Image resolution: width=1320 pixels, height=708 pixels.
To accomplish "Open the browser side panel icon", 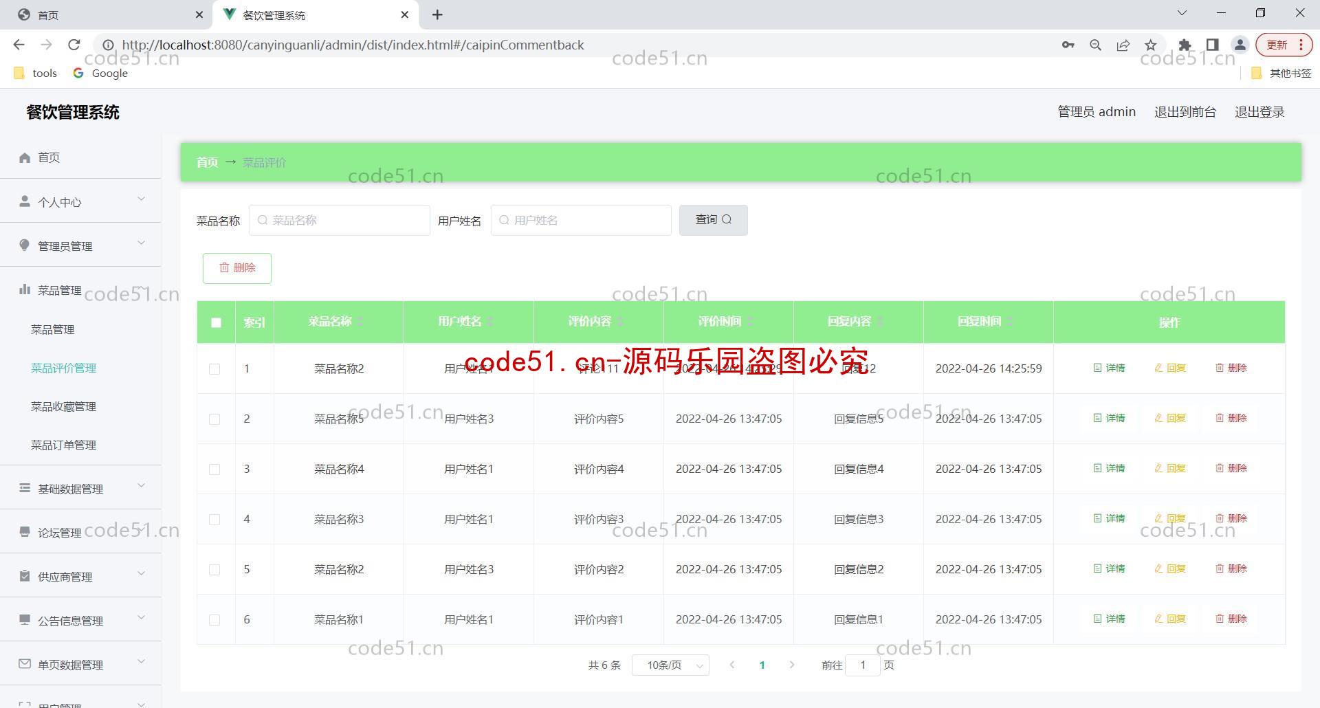I will click(x=1213, y=45).
